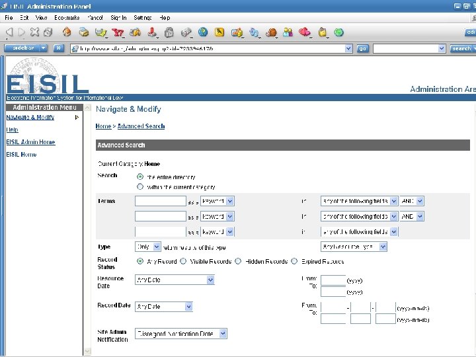
Task: Click the browser address URL field
Action: [x=212, y=48]
